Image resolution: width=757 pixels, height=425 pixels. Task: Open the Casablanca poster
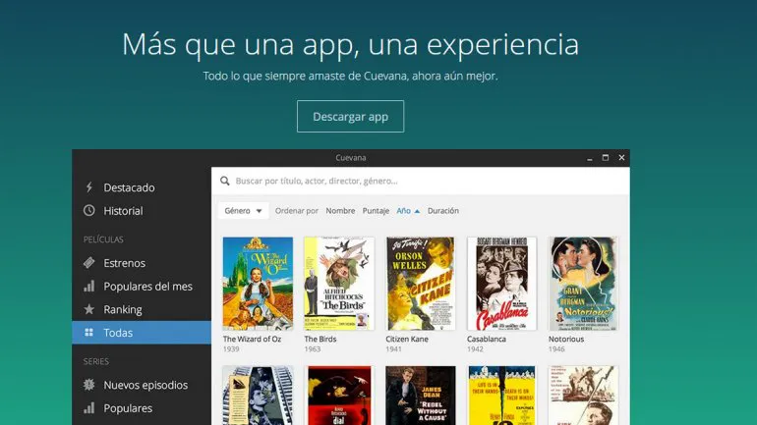click(501, 284)
